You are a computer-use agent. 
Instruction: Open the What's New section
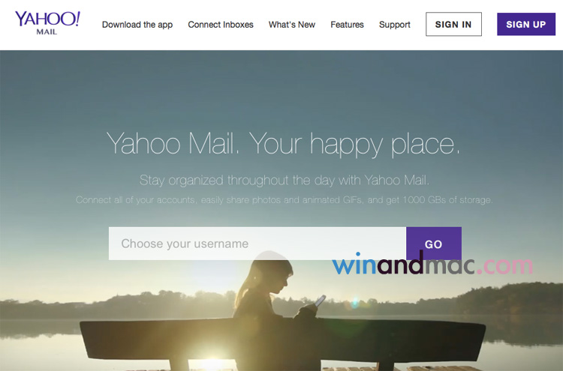pos(291,25)
